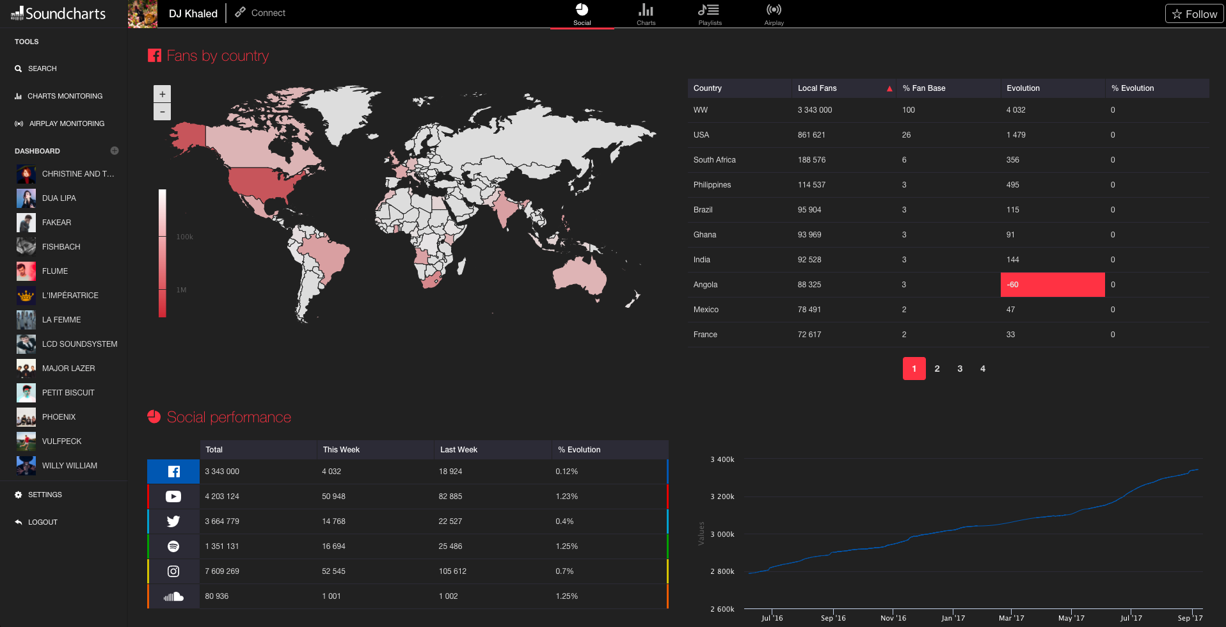This screenshot has height=627, width=1226.
Task: Click the Connect link
Action: 260,13
